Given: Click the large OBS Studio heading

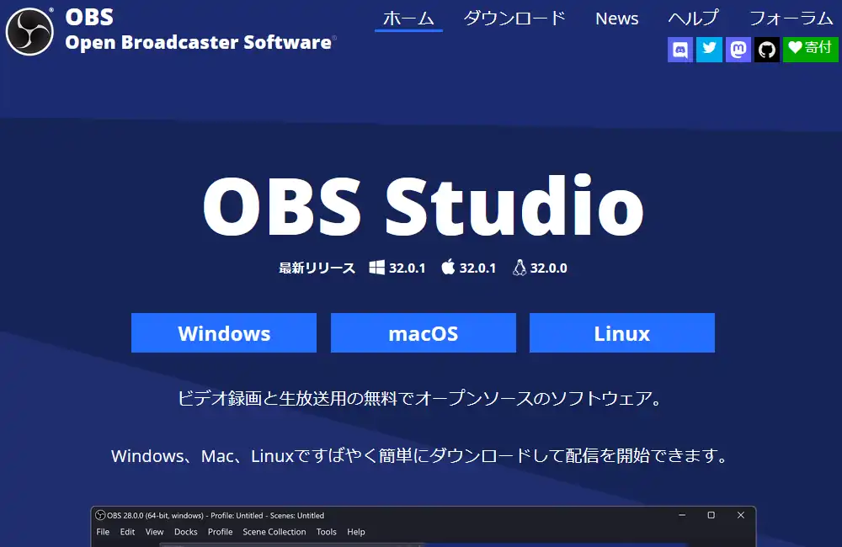Looking at the screenshot, I should click(423, 207).
